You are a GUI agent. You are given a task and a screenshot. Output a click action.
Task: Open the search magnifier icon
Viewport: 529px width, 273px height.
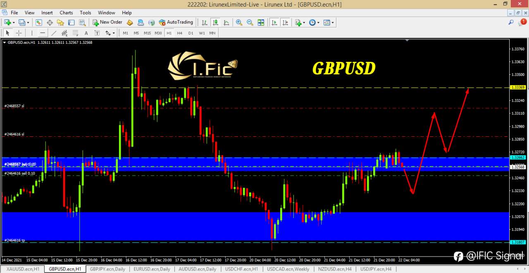511,22
